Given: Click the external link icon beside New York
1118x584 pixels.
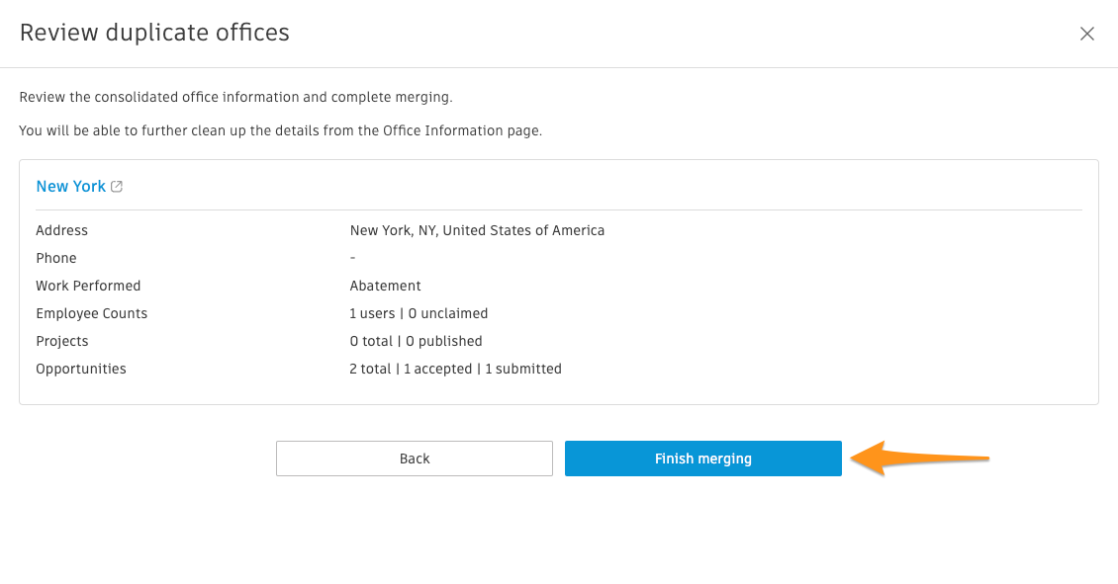Looking at the screenshot, I should (117, 187).
